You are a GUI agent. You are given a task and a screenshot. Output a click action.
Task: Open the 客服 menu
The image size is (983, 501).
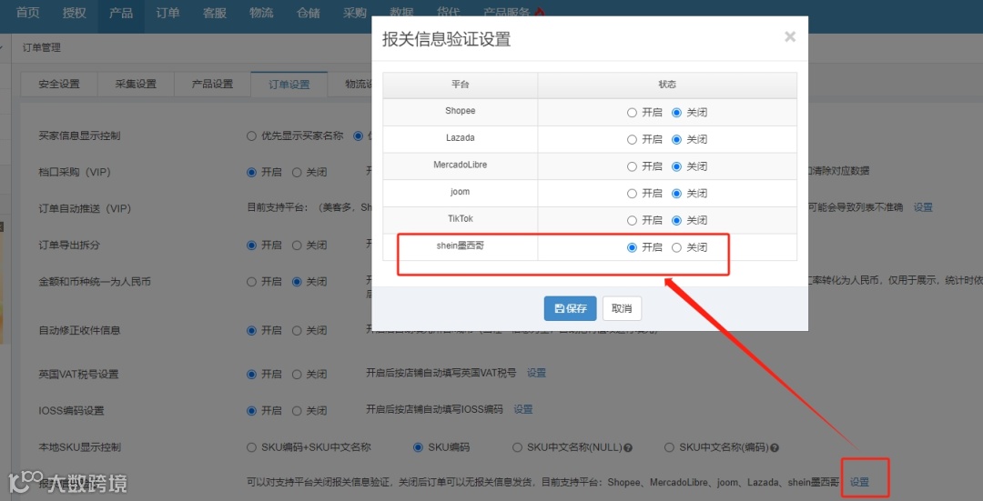(215, 13)
